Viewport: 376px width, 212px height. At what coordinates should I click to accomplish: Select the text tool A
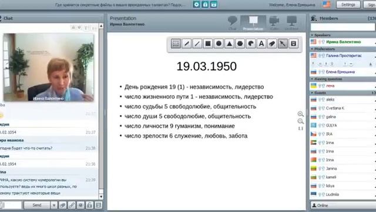click(x=261, y=44)
